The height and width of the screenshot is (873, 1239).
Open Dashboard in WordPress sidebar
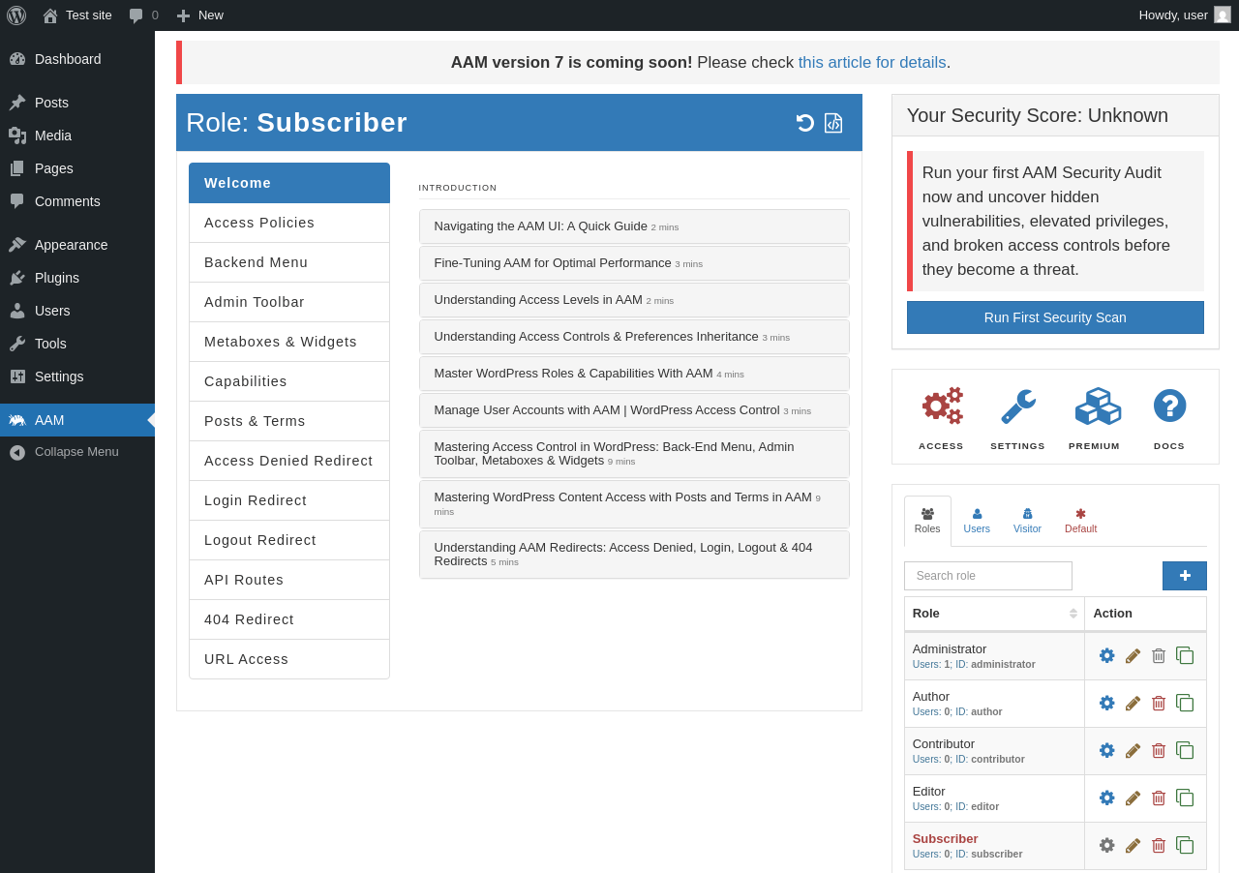(77, 59)
